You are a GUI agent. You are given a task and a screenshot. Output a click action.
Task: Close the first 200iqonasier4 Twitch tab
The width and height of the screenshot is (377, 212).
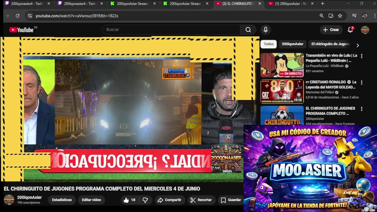point(49,4)
